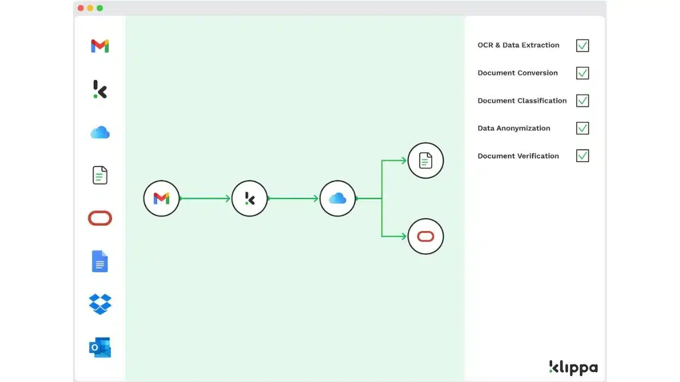Pick the green document icon in the sidebar

tap(100, 175)
